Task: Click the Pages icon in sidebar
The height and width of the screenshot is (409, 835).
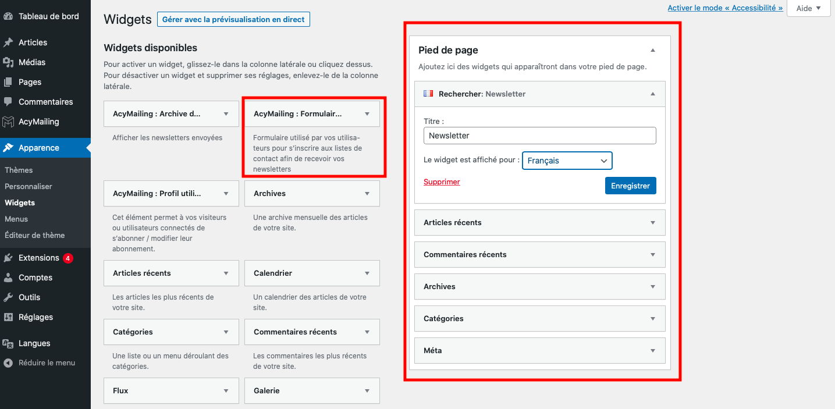Action: [x=8, y=82]
